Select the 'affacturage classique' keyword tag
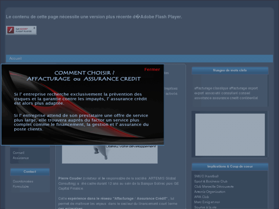 pos(211,88)
